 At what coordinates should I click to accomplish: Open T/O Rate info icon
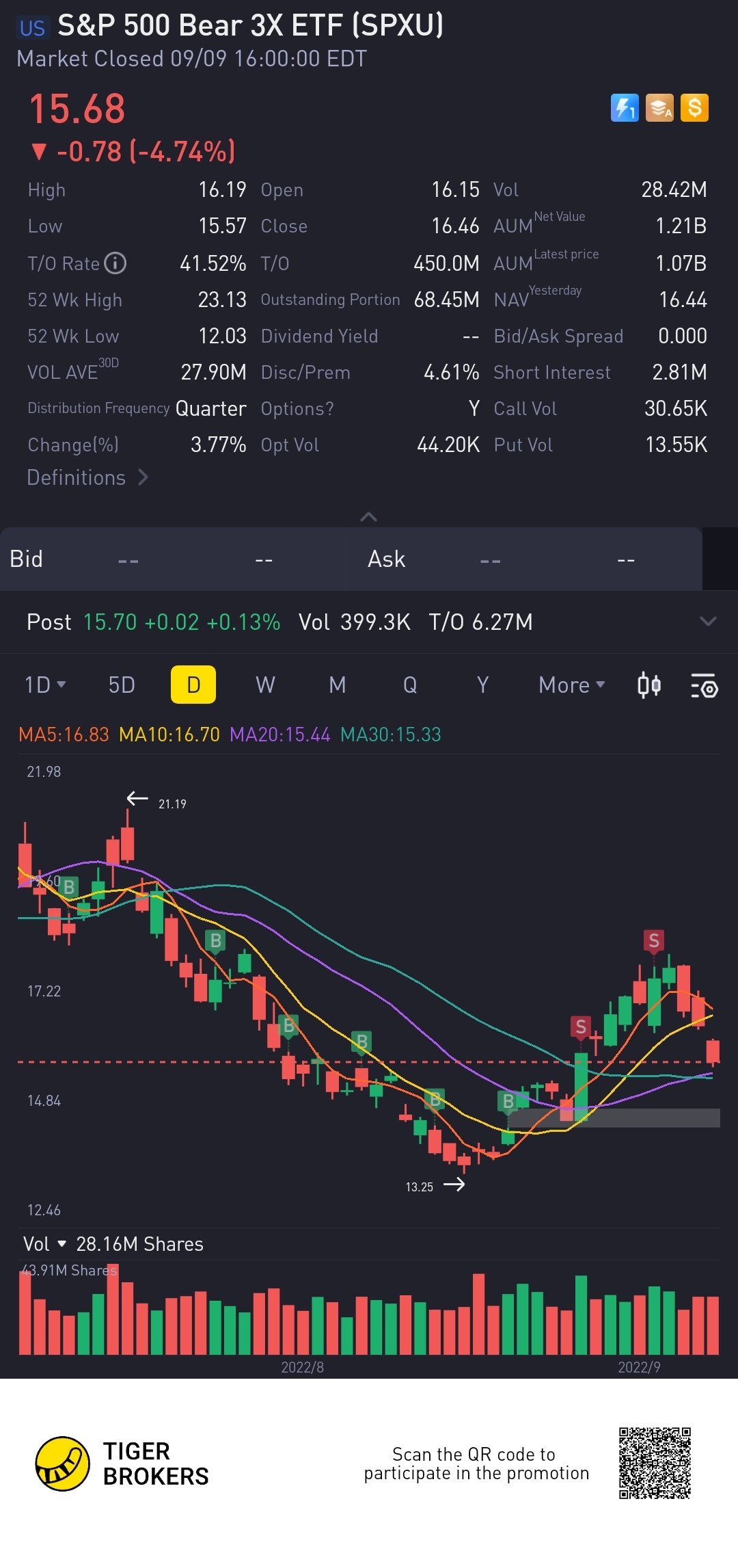coord(115,263)
